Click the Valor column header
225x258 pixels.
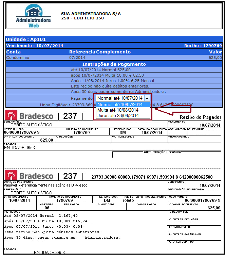[215, 52]
